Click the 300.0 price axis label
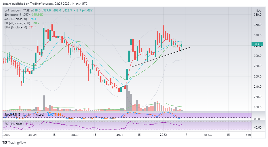Screen dimensions: 268x147 [x=258, y=56]
